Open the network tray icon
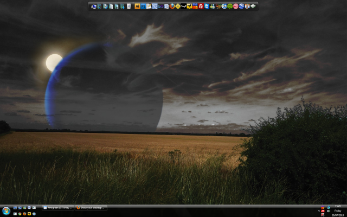Screen dimensions: 347x217 pos(329,207)
